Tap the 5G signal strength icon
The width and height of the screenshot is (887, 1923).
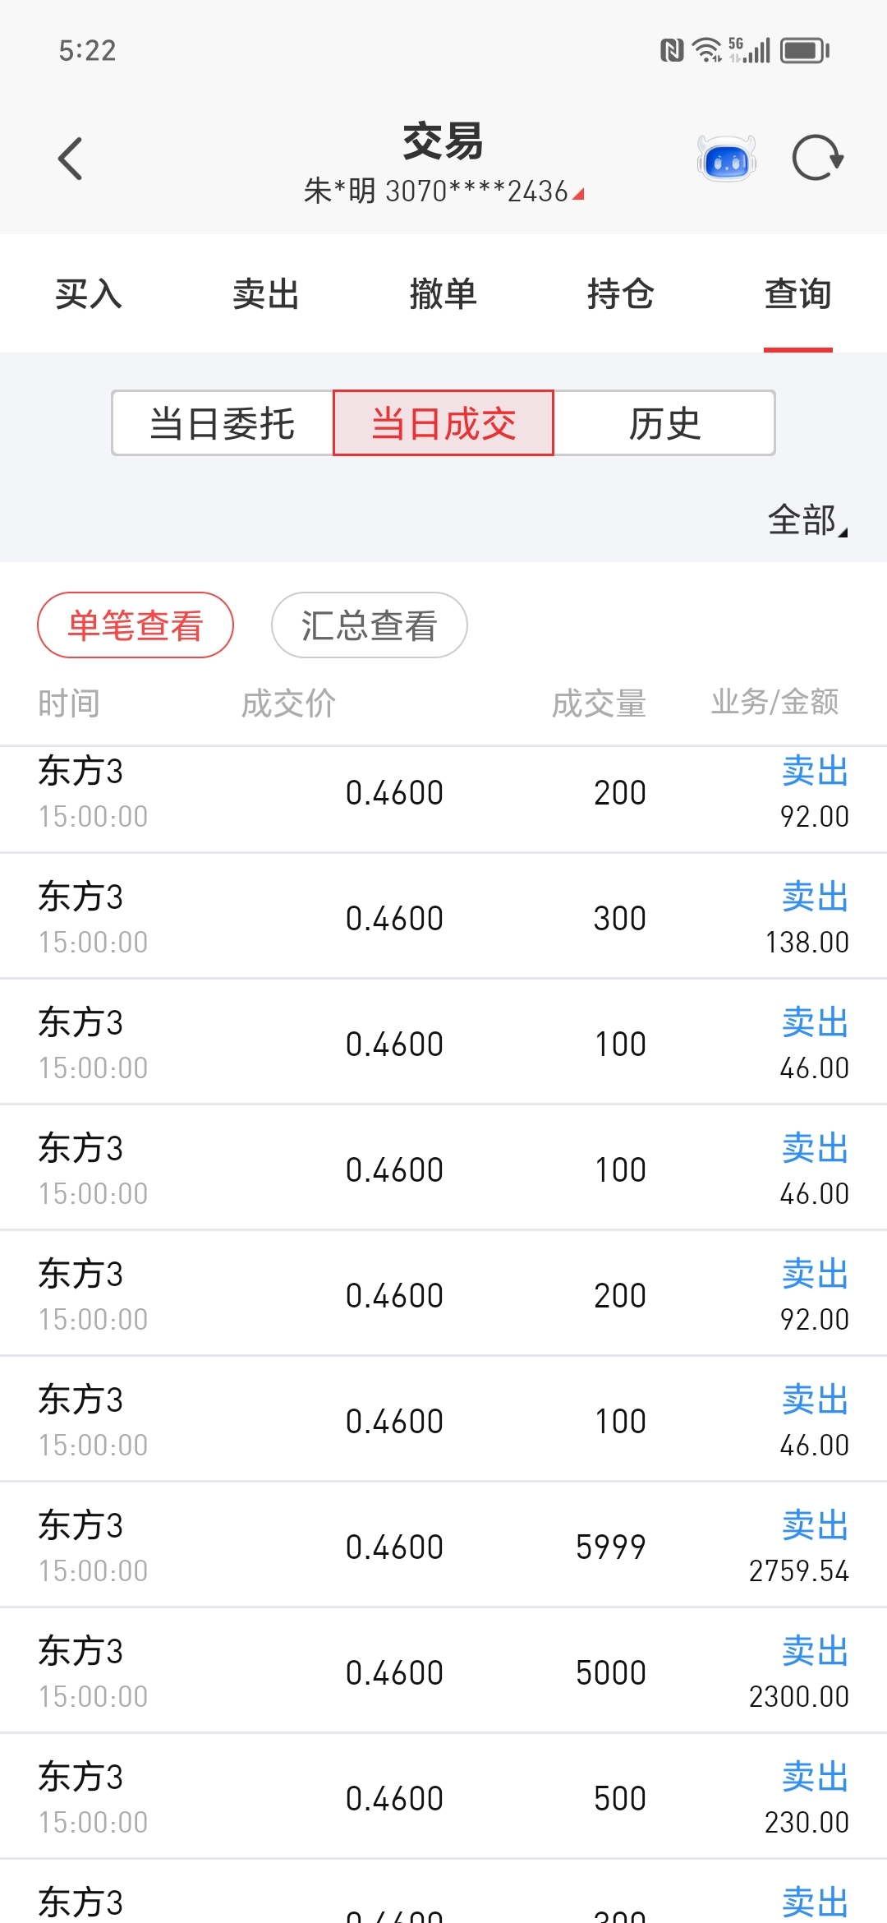coord(750,51)
